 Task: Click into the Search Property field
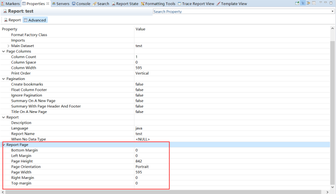242,12
